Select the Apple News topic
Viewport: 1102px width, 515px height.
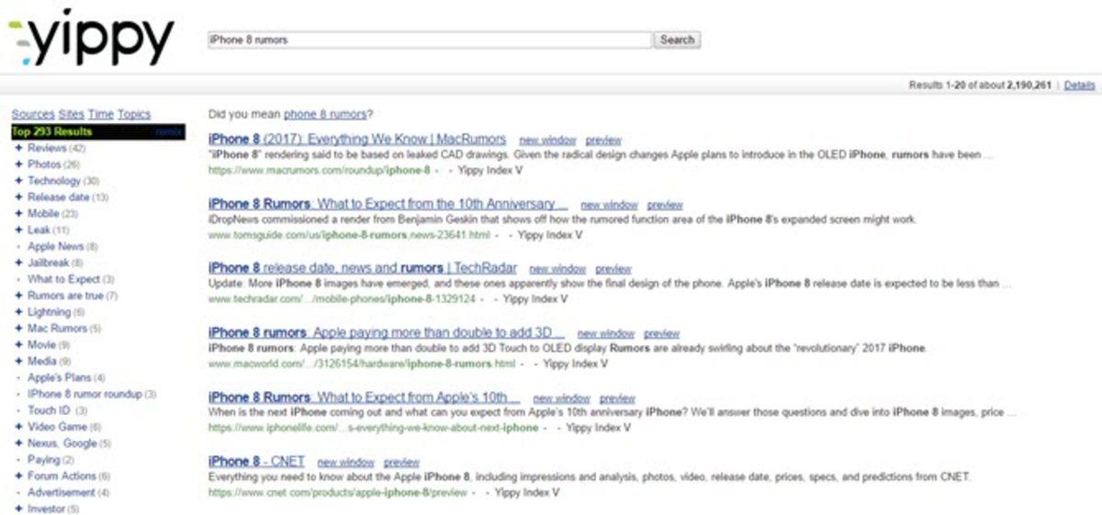coord(56,246)
